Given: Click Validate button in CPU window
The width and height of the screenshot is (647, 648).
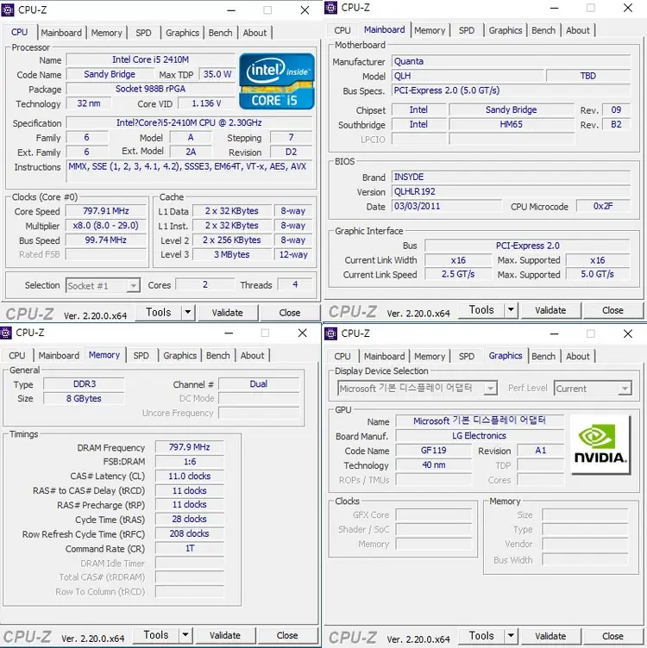Looking at the screenshot, I should [x=227, y=313].
